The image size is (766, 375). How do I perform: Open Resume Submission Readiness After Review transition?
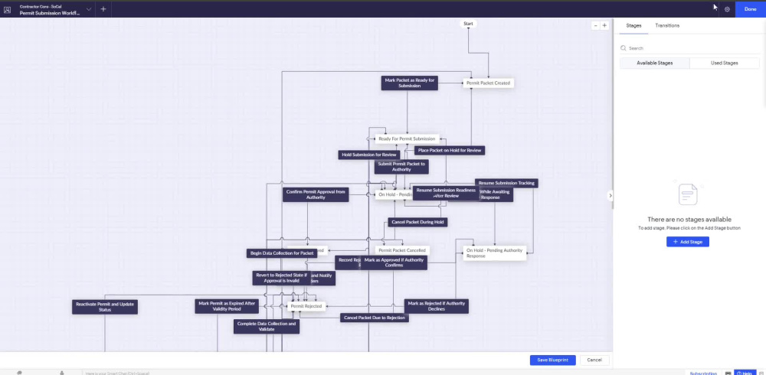click(x=446, y=193)
